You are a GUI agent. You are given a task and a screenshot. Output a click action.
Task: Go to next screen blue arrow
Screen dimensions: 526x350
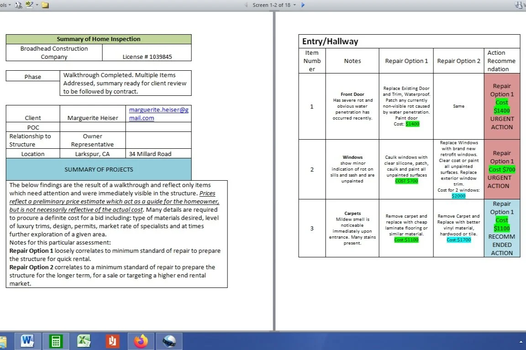pyautogui.click(x=303, y=5)
